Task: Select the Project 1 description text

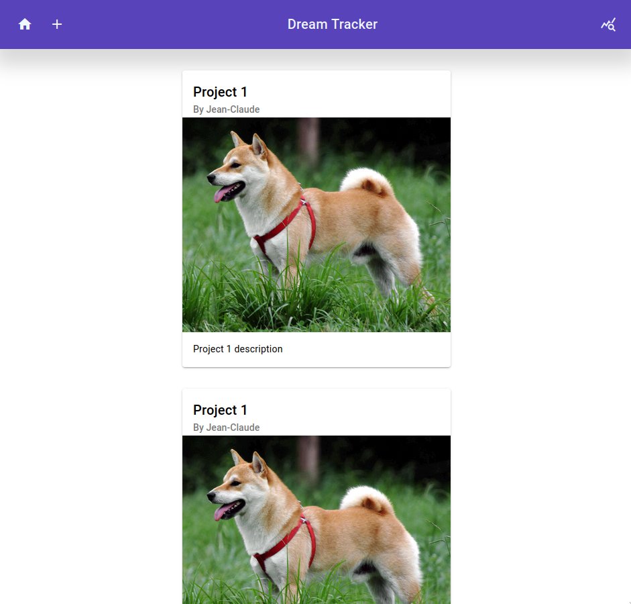Action: pos(238,349)
